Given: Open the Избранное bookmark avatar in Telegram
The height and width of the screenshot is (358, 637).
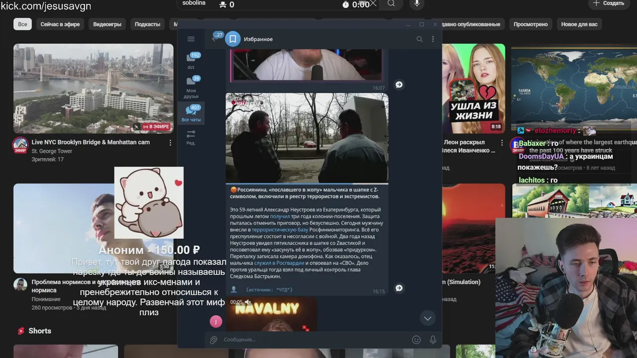Looking at the screenshot, I should (x=232, y=39).
